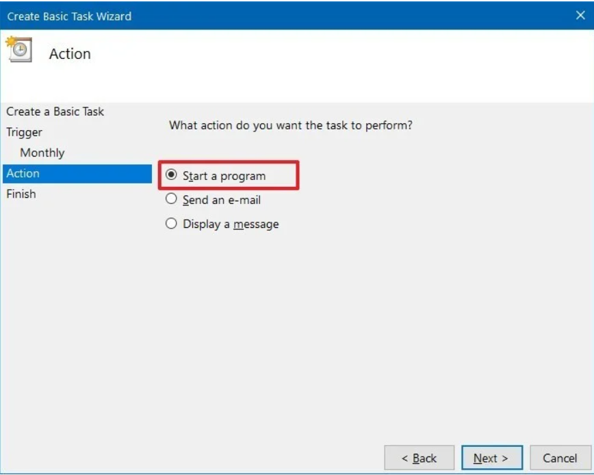Jump to the Finish step in sidebar

21,194
